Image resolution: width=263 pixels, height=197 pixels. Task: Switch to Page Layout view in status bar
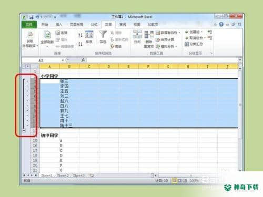(179, 180)
